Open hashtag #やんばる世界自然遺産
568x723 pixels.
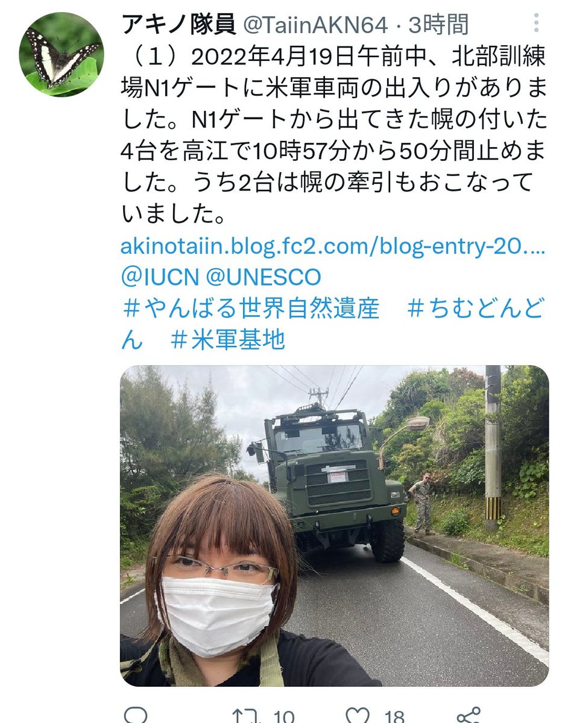[251, 309]
